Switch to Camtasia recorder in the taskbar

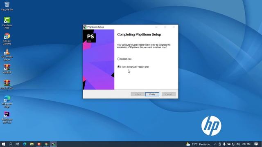click(39, 144)
